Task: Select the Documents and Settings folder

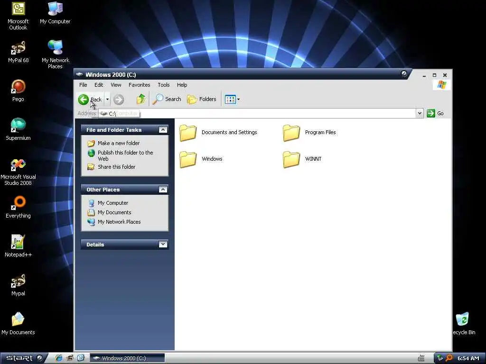Action: coord(218,133)
